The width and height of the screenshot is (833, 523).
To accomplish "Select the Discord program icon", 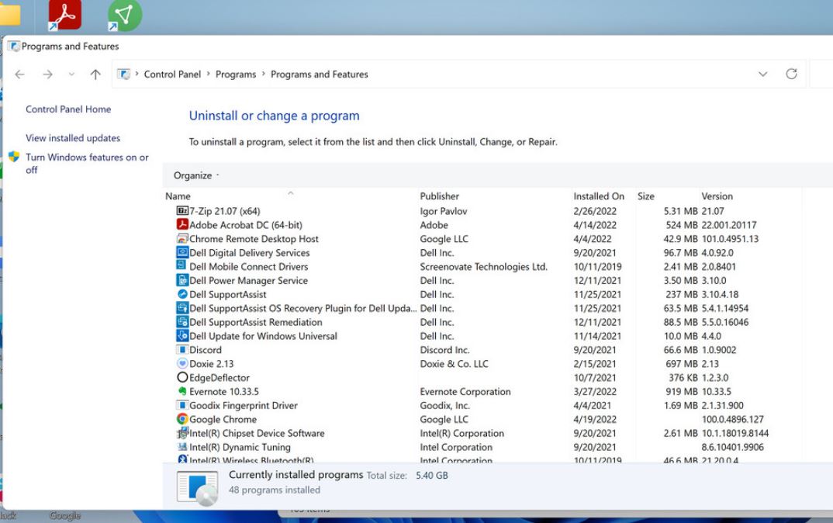I will click(182, 350).
